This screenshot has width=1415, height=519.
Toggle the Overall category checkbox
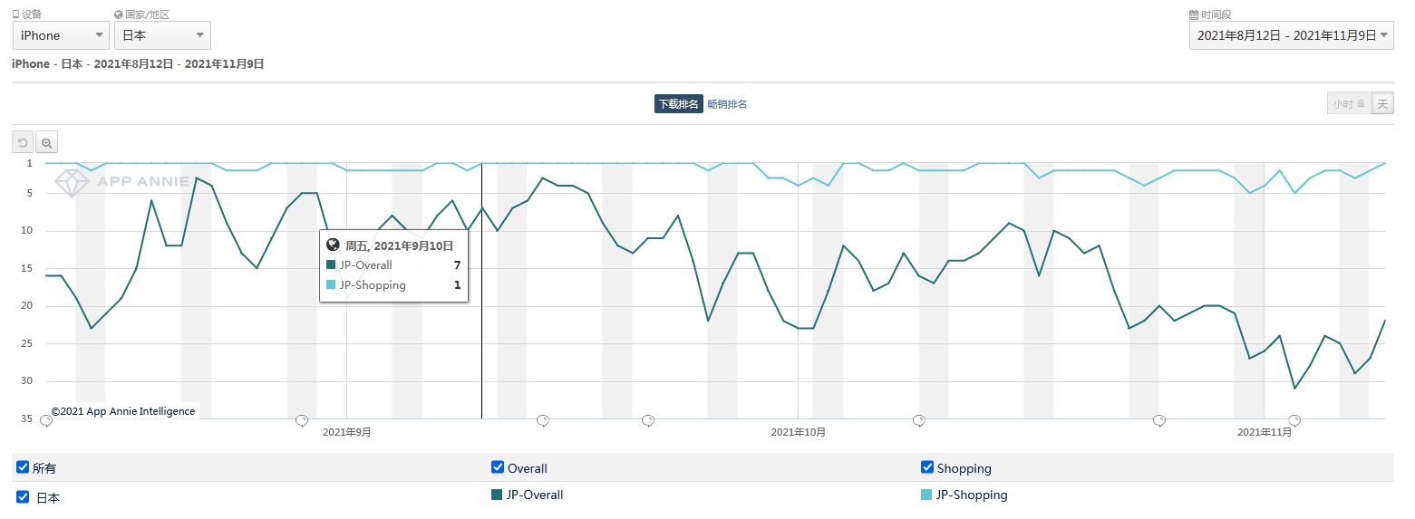[x=498, y=467]
